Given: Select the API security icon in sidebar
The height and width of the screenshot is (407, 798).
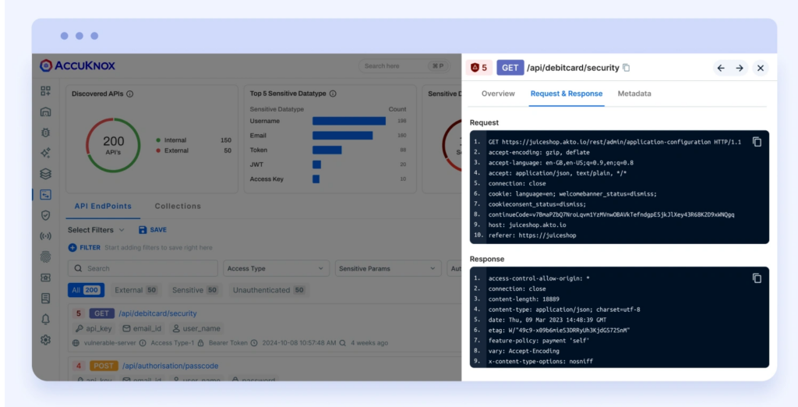Looking at the screenshot, I should [x=45, y=195].
